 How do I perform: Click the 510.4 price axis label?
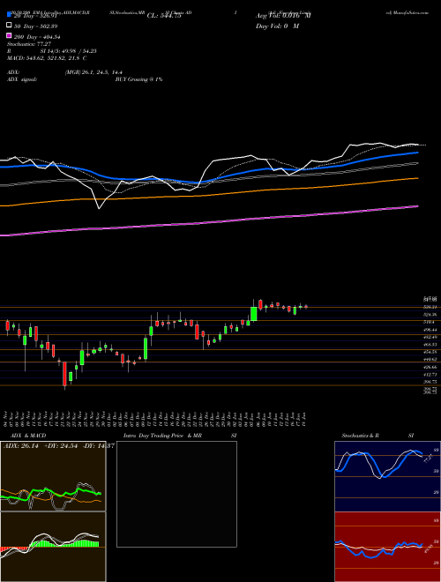pyautogui.click(x=430, y=322)
